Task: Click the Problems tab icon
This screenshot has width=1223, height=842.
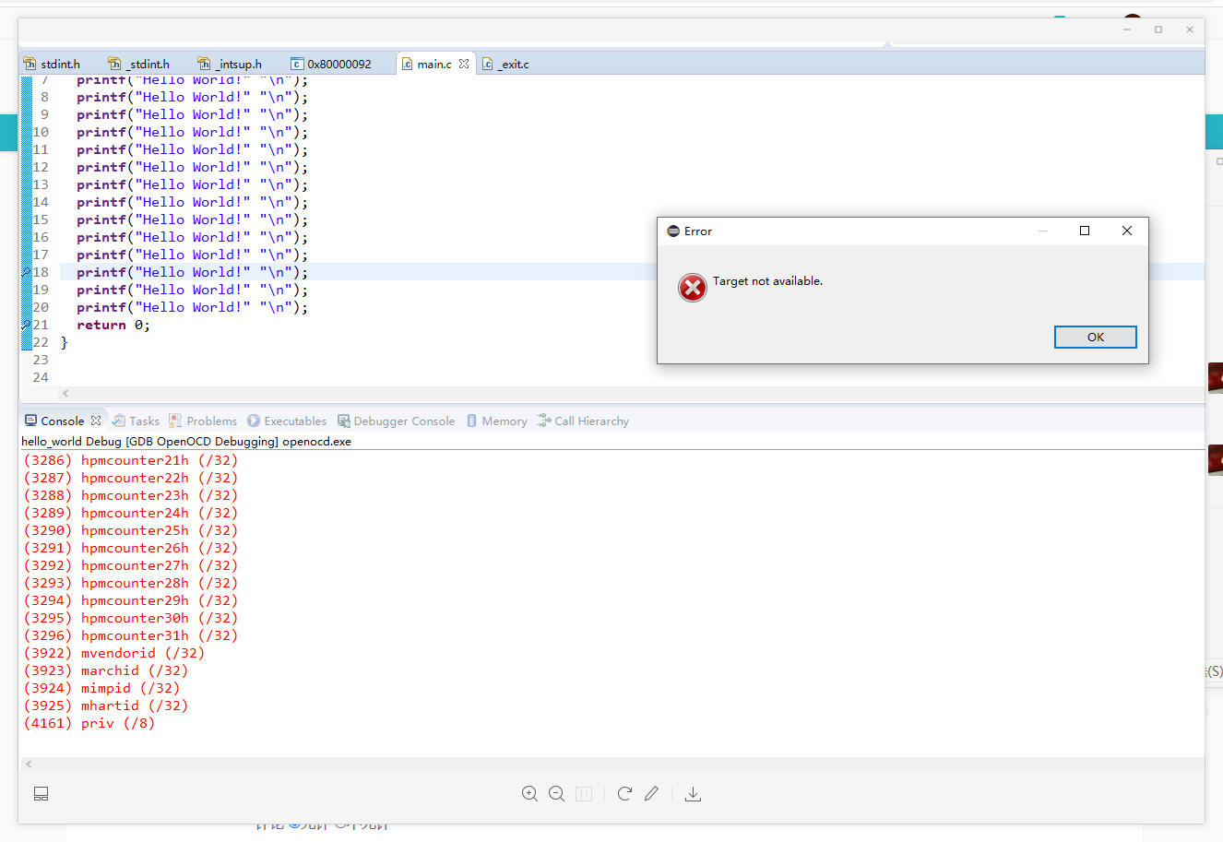Action: [x=175, y=421]
